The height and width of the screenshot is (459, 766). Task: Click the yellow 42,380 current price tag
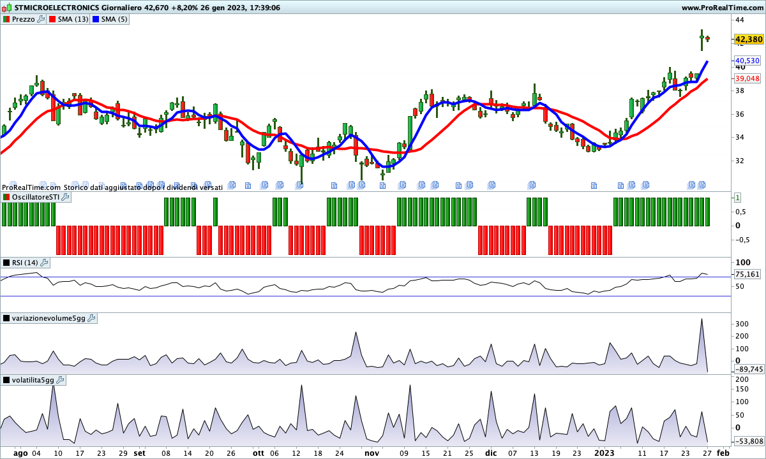tap(749, 40)
